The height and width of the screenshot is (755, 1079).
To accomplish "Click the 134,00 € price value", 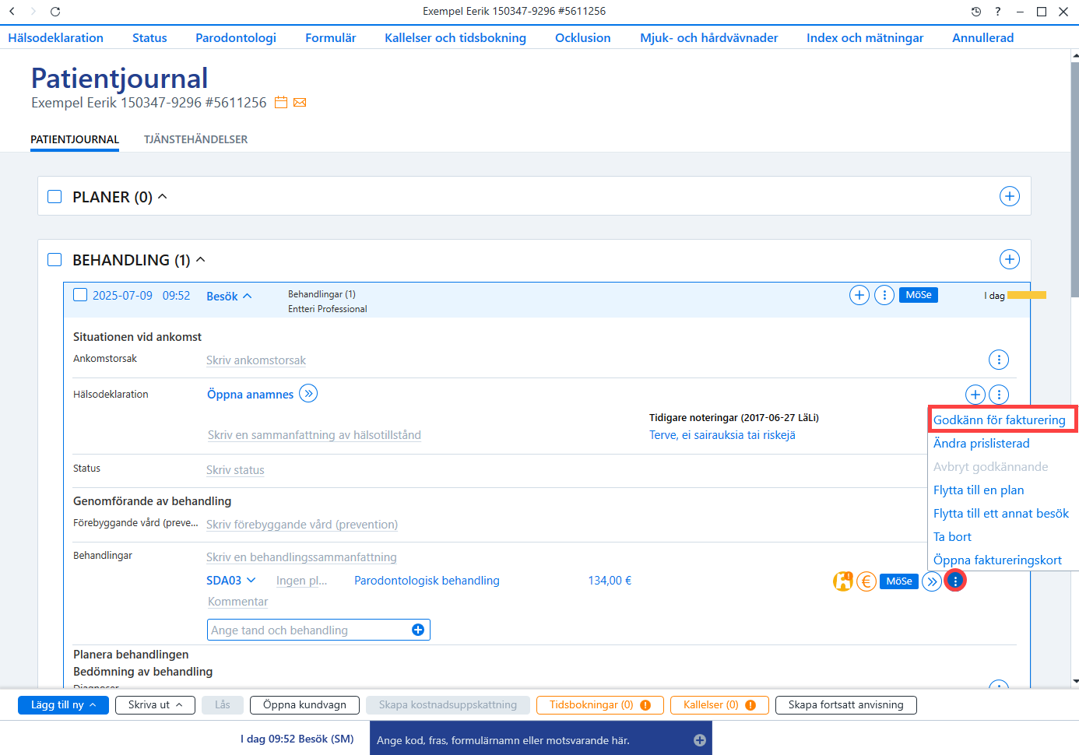I will (x=610, y=581).
